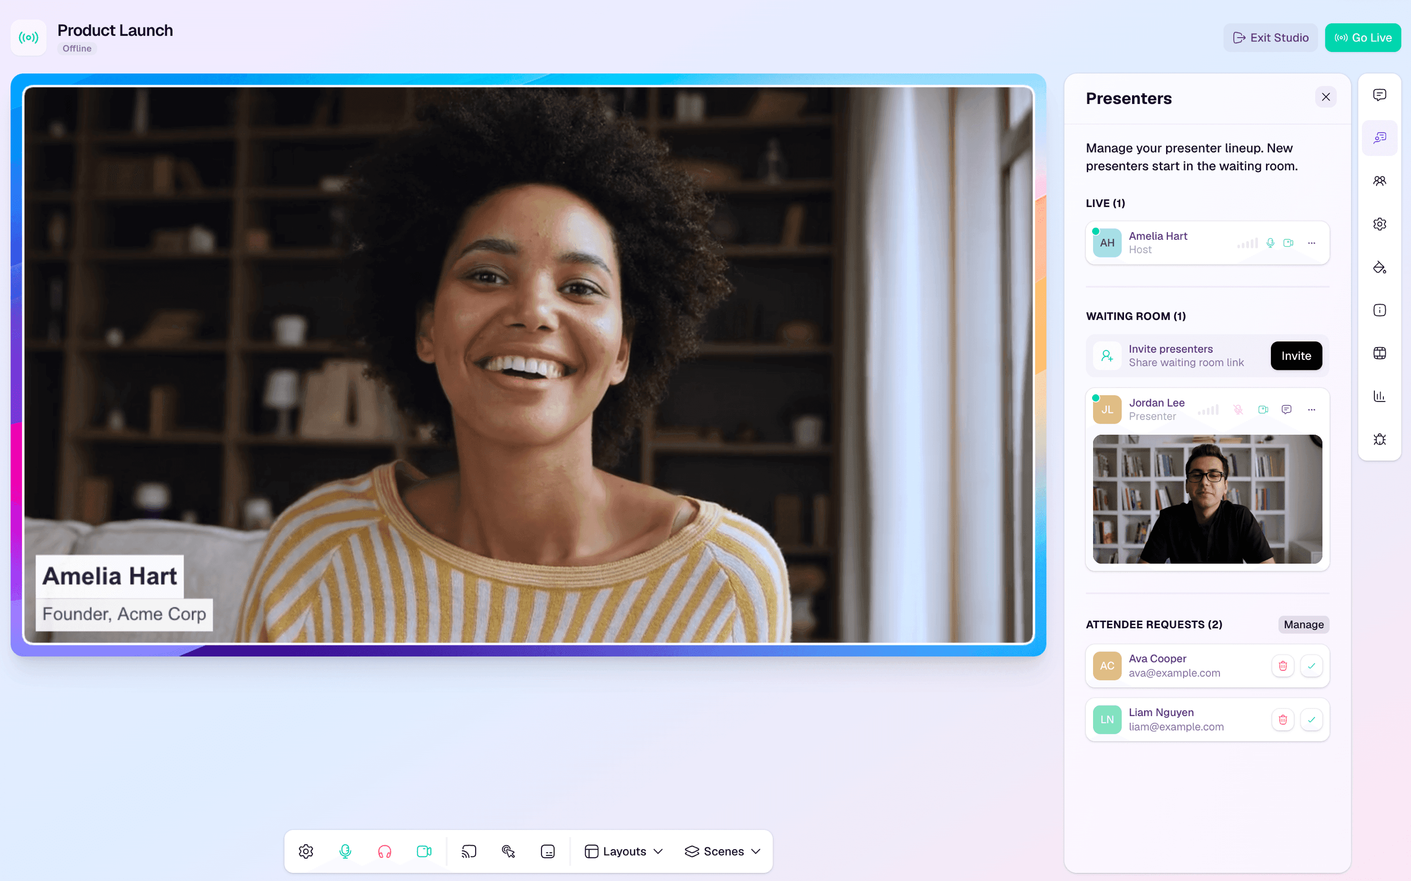Toggle Jordan Lee's camera

(1262, 410)
